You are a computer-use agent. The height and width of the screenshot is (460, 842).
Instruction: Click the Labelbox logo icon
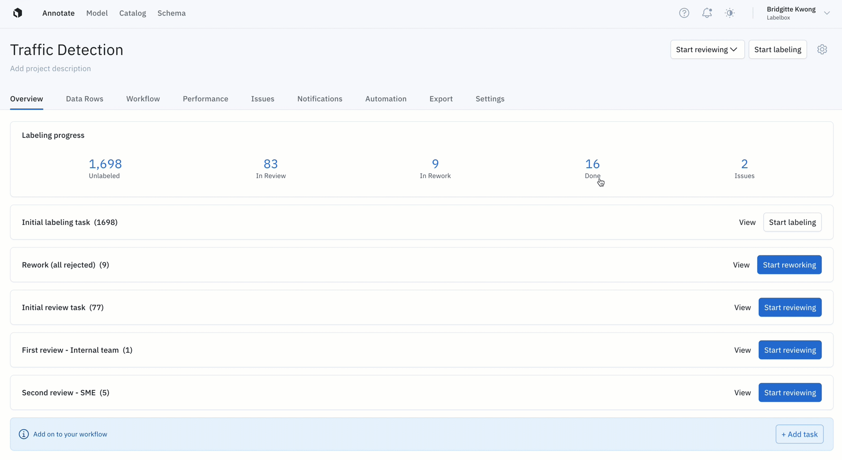(18, 13)
